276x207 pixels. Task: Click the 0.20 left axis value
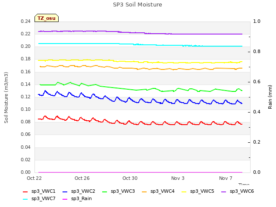tap(26, 46)
